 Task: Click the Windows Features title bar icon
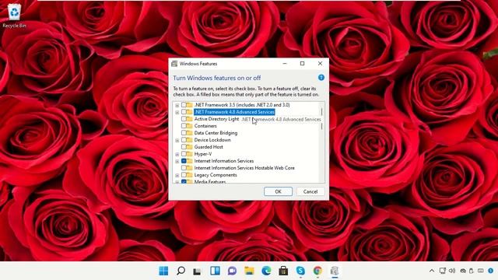point(174,64)
